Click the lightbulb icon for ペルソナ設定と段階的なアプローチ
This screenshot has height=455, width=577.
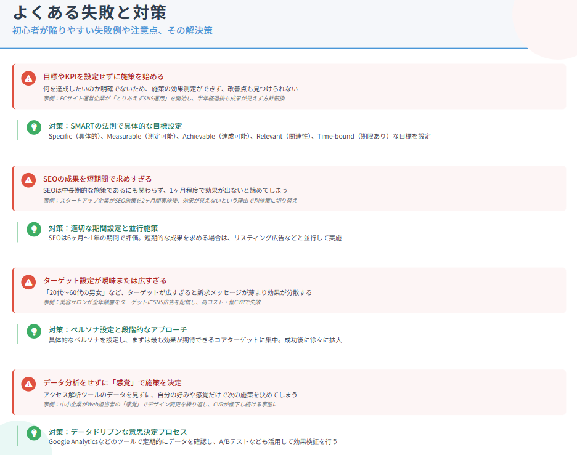click(34, 331)
